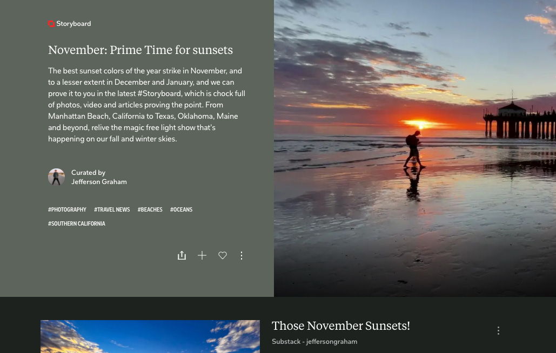Select the #SOUTHERN CALIFORNIA hashtag
Screen dimensions: 556x353
(x=77, y=224)
